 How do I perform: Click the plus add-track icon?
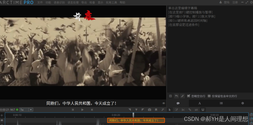point(2,115)
